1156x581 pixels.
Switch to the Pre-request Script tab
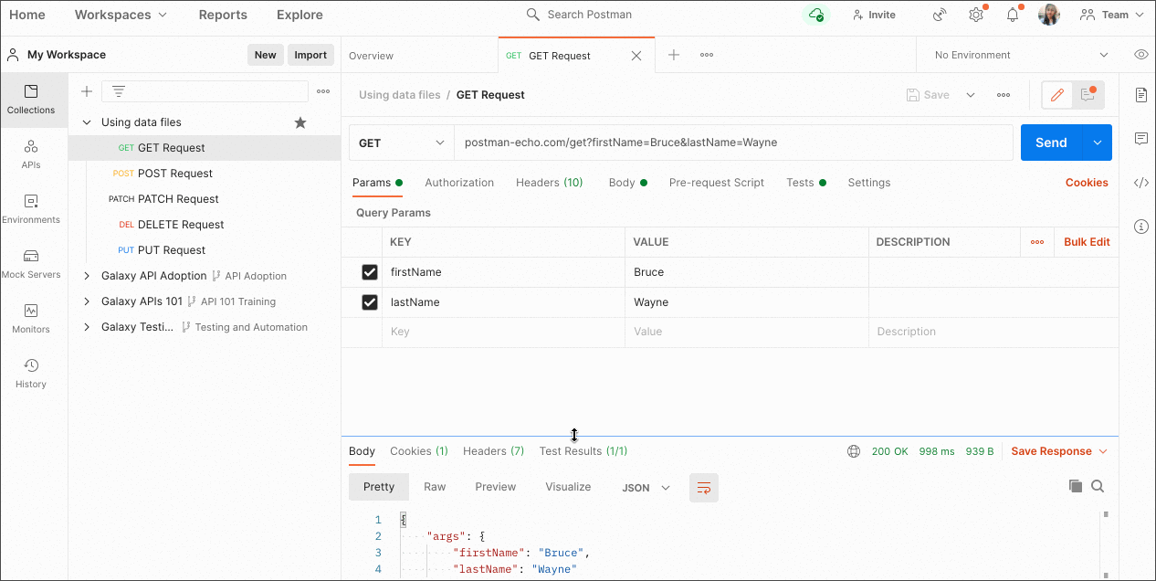tap(717, 183)
